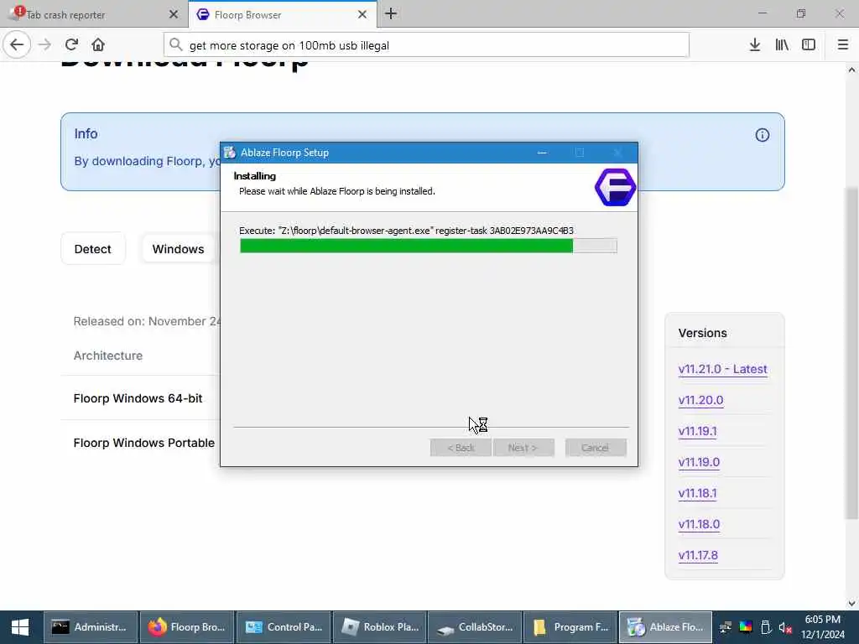The height and width of the screenshot is (644, 859).
Task: Open version v11.21.0 - Latest link
Action: click(x=722, y=369)
